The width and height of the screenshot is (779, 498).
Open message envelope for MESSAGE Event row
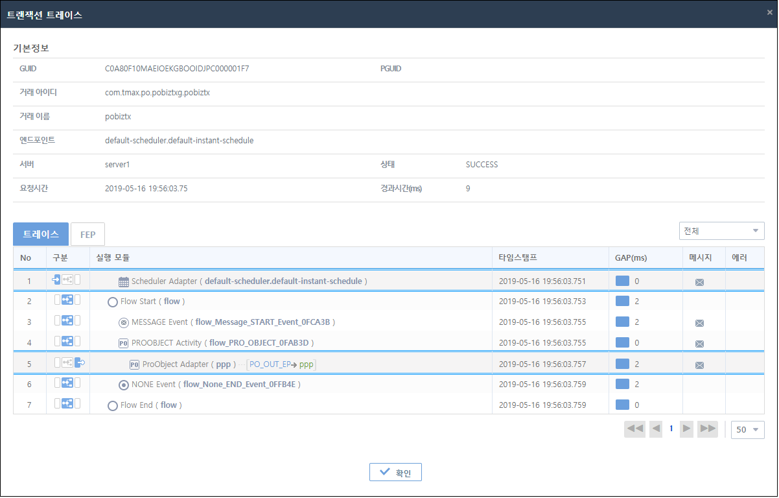pos(699,323)
